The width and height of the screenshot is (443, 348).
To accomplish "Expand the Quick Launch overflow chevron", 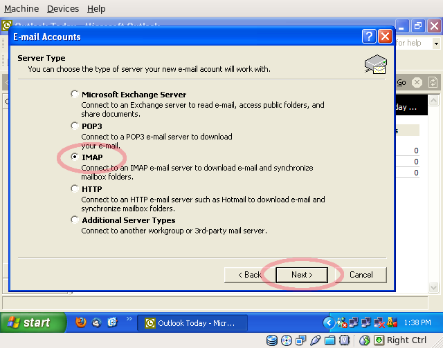I will [129, 319].
